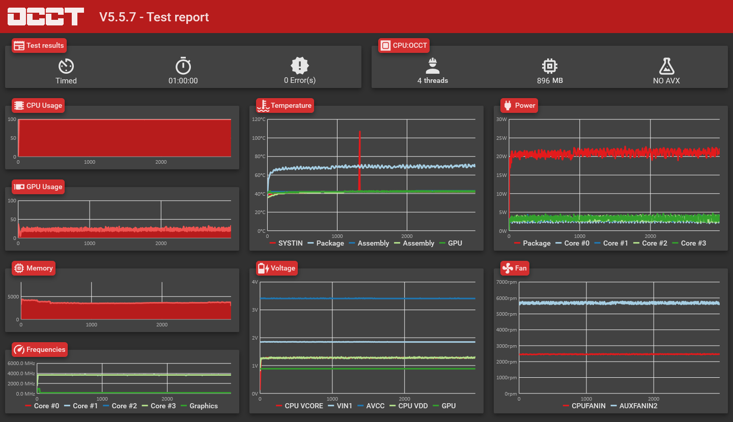Screen dimensions: 733x422
Task: Click the OCCT logo in the header
Action: [45, 17]
